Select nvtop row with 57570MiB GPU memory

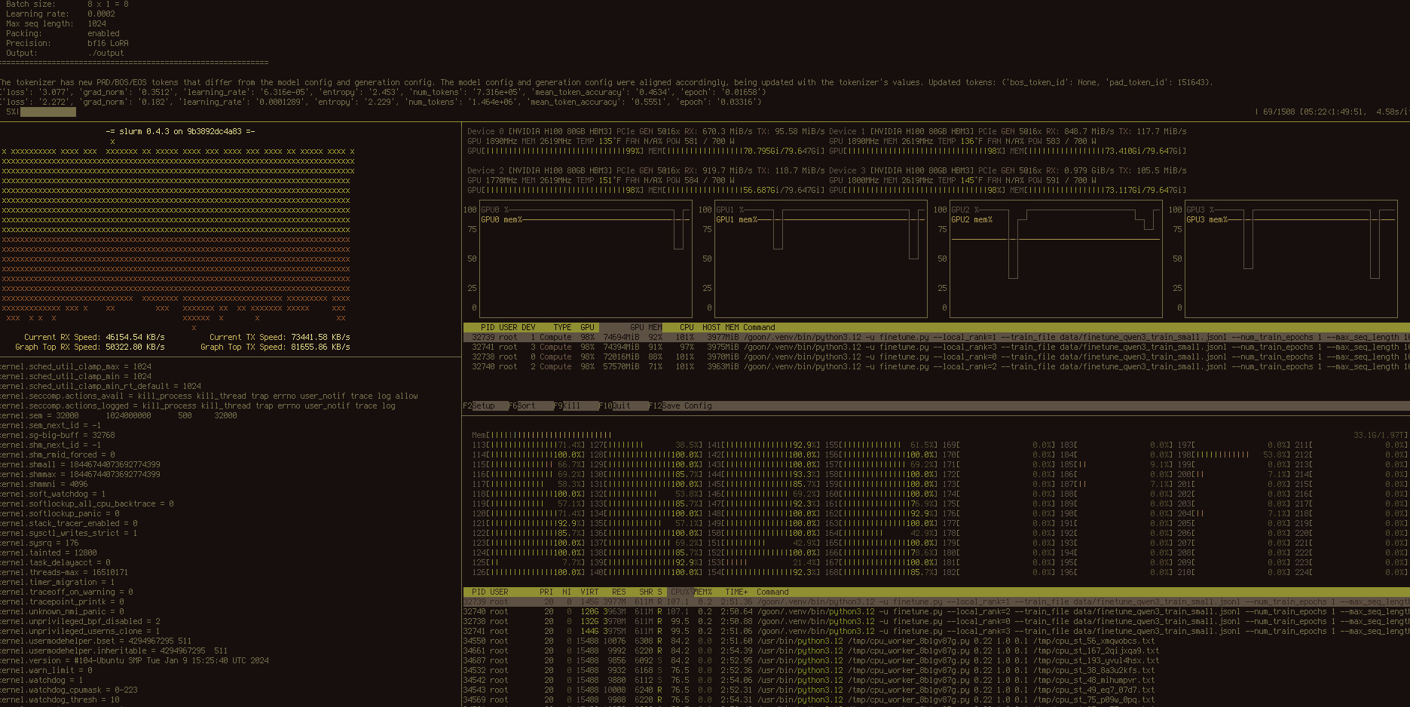(678, 367)
